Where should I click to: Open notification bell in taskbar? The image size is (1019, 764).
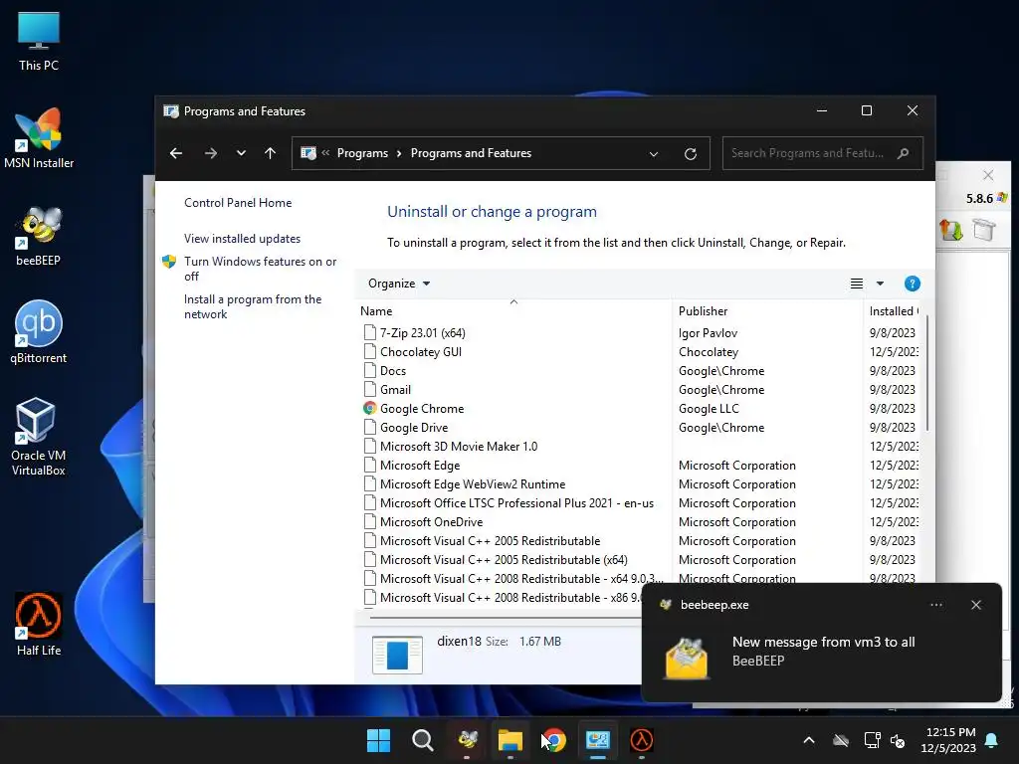(991, 740)
